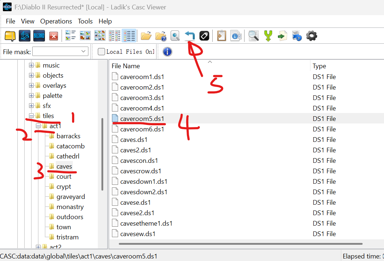Click the blue round info icon

[x=167, y=52]
